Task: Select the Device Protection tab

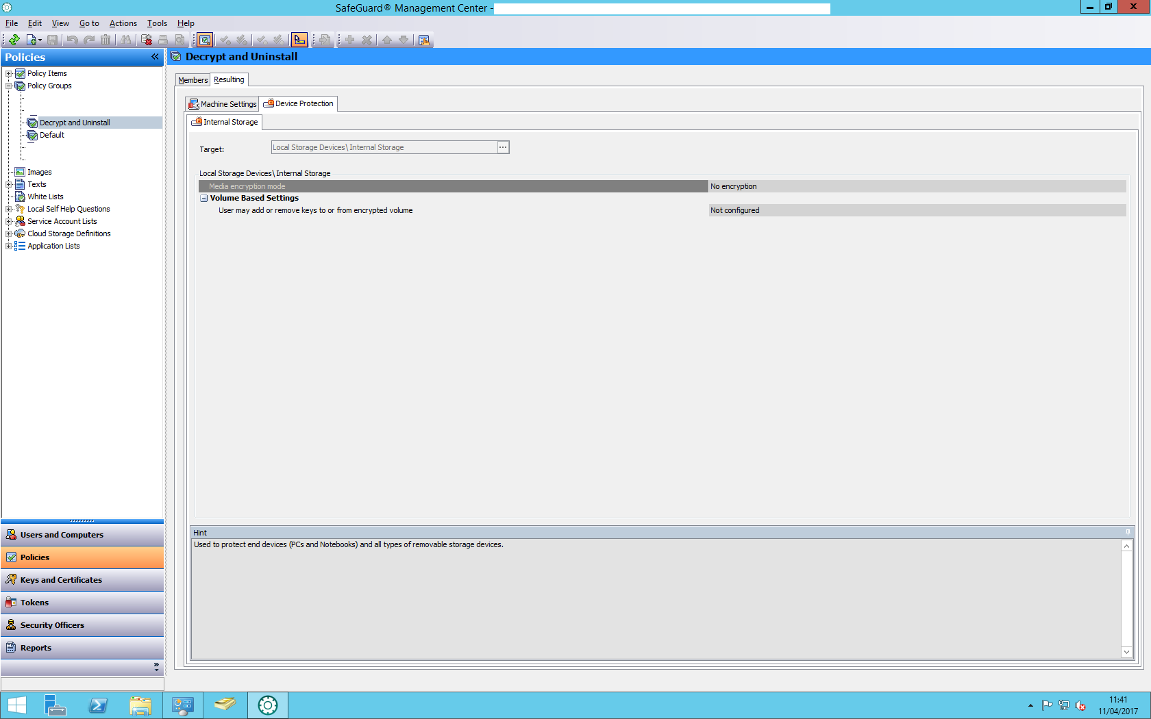Action: 299,103
